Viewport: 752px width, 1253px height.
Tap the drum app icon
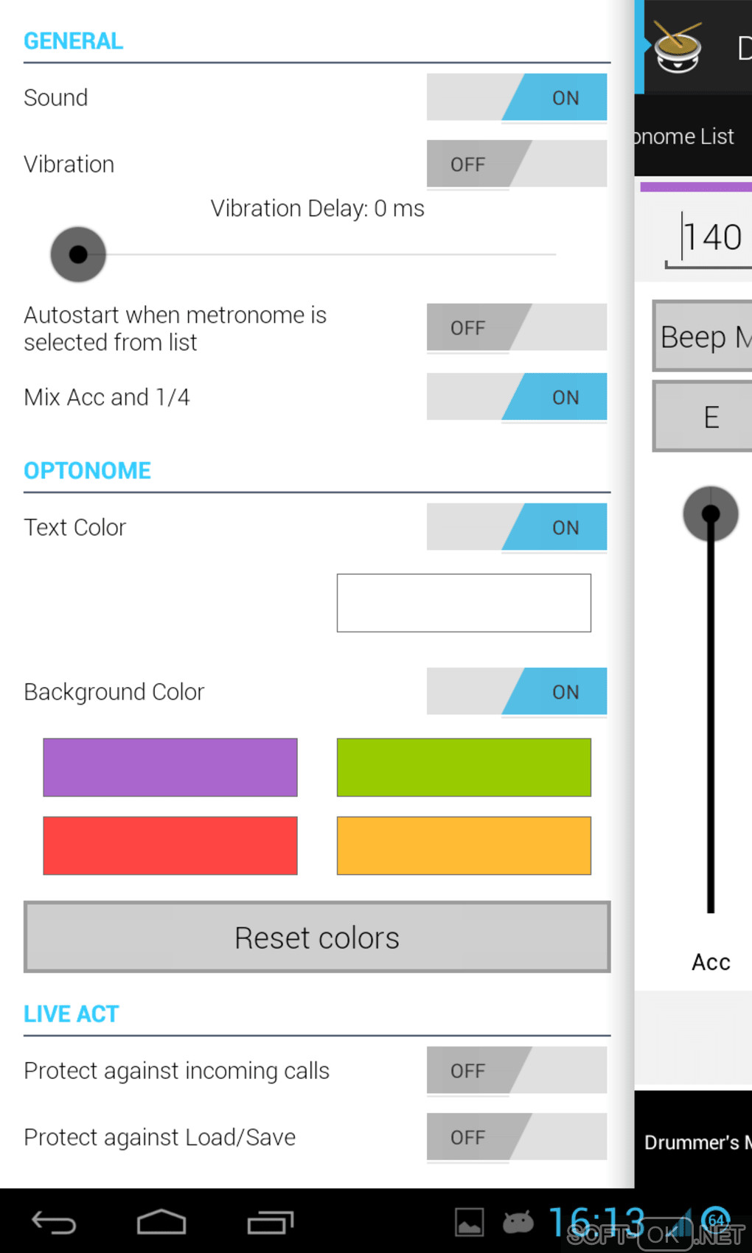tap(677, 48)
